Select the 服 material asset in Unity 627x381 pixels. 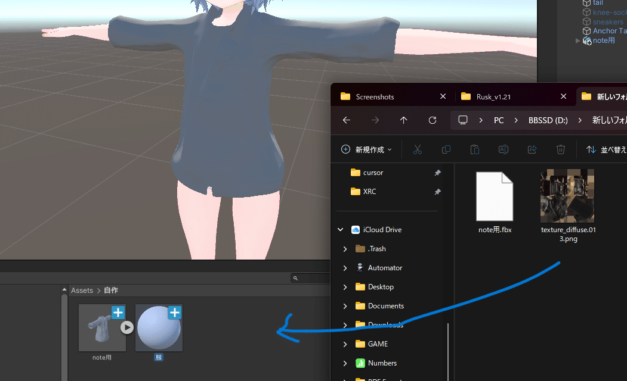159,332
